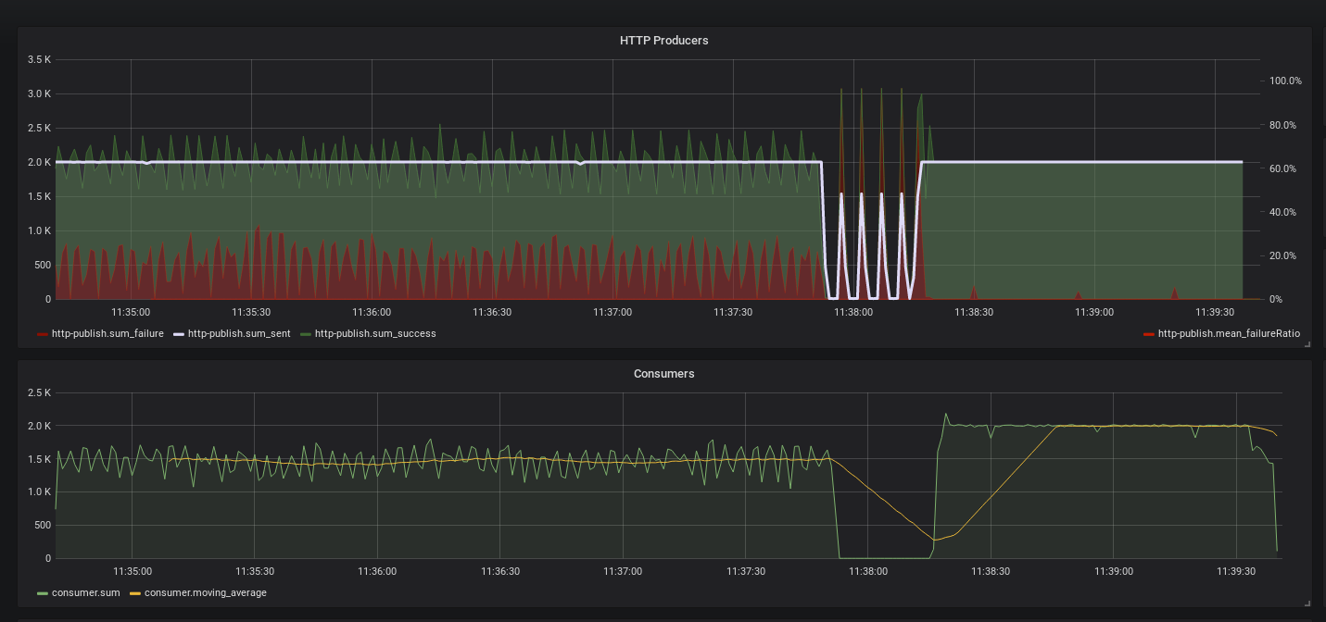Click the resize handle of the Consumers panel
The height and width of the screenshot is (622, 1326).
pos(1308,603)
